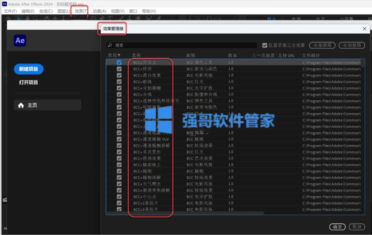This screenshot has width=372, height=235.
Task: Click the magnifier icon in the search box
Action: (x=110, y=45)
